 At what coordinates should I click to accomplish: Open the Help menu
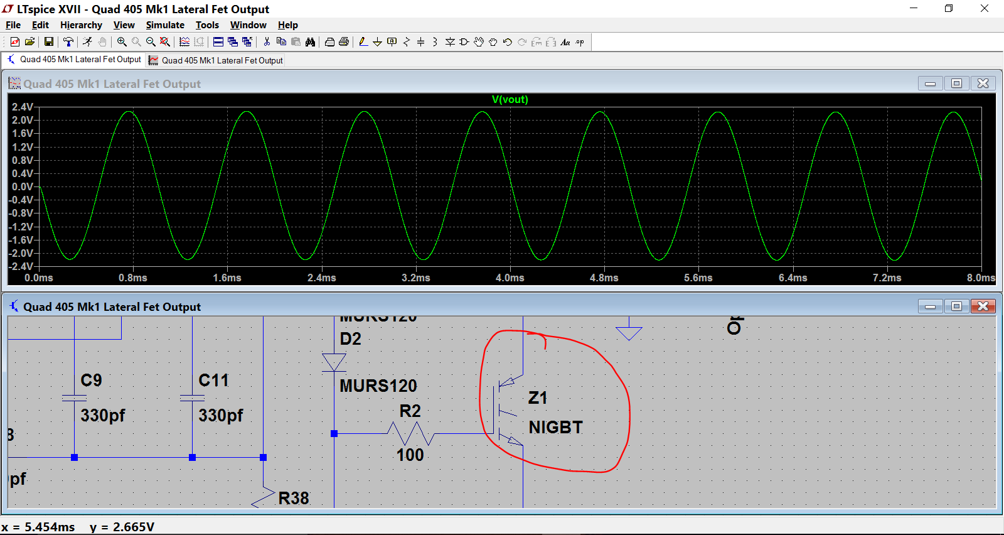click(288, 25)
